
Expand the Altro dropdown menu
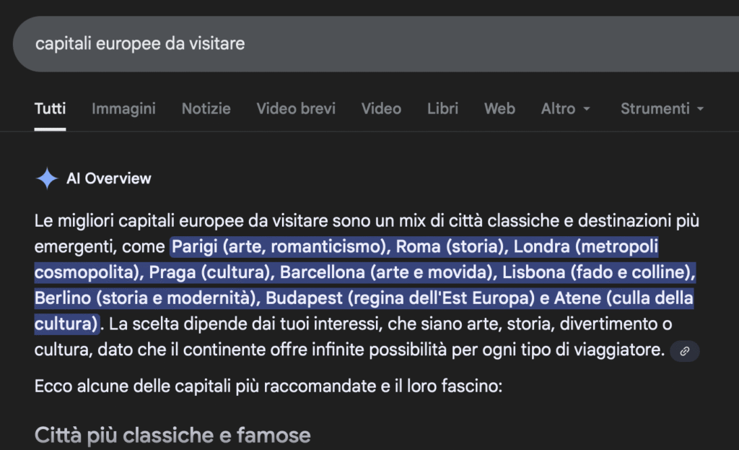click(566, 109)
